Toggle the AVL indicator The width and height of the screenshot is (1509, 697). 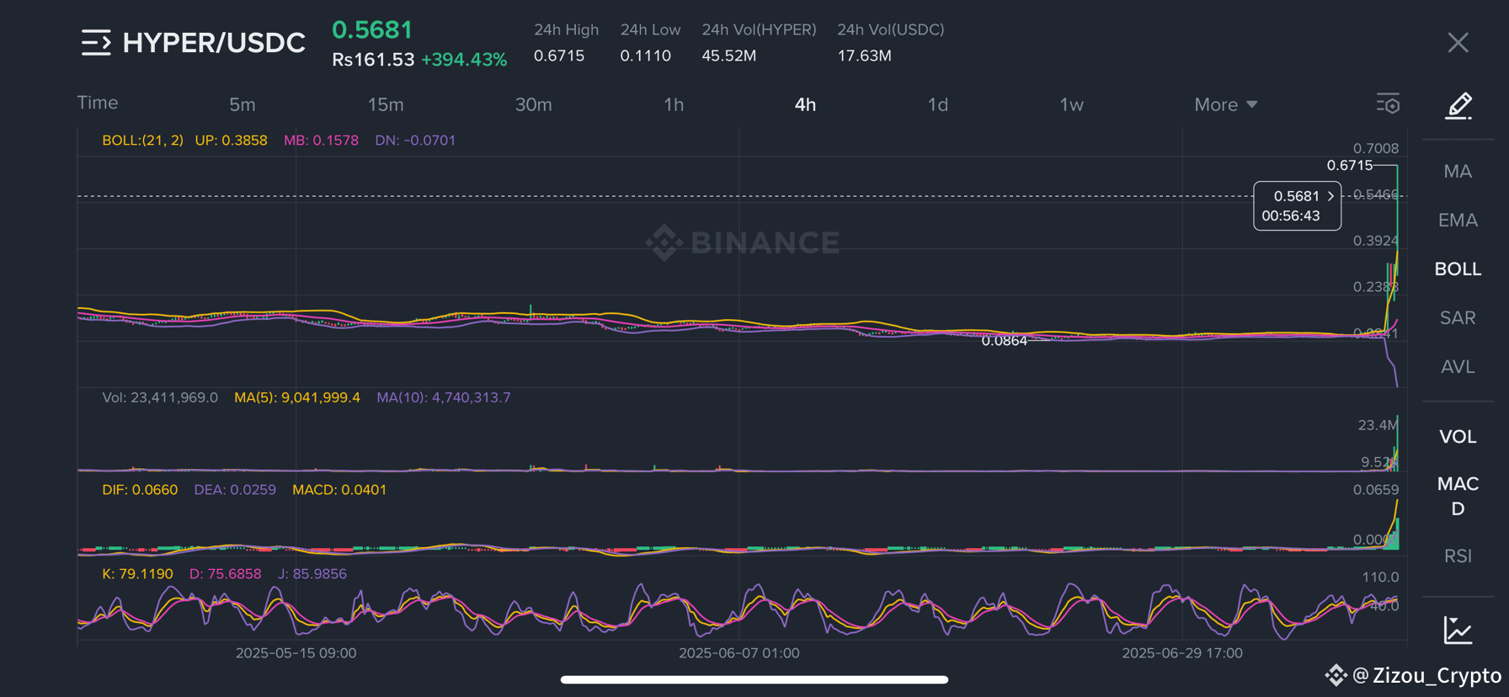pyautogui.click(x=1458, y=367)
